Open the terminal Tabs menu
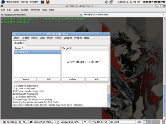 coord(44,10)
